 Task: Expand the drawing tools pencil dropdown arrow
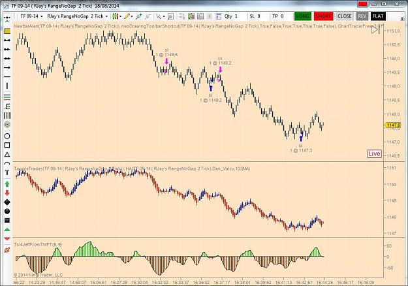[132, 16]
